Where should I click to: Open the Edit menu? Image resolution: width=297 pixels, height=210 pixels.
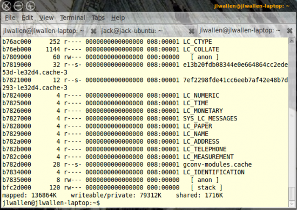pyautogui.click(x=28, y=18)
